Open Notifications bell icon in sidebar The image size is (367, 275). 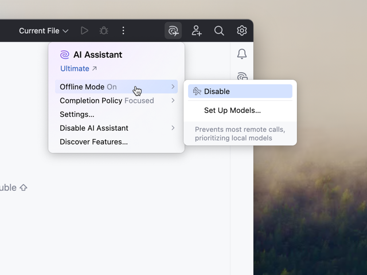coord(242,54)
